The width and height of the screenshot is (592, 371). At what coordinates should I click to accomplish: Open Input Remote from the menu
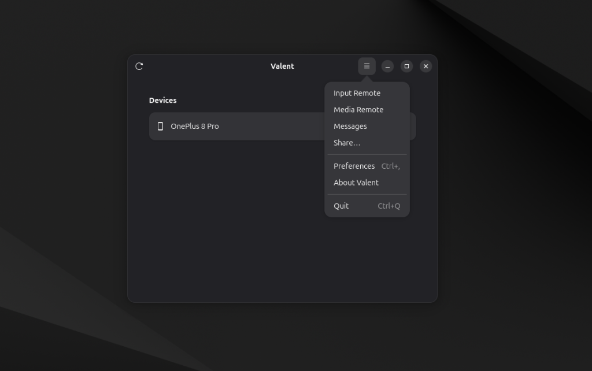[367, 93]
